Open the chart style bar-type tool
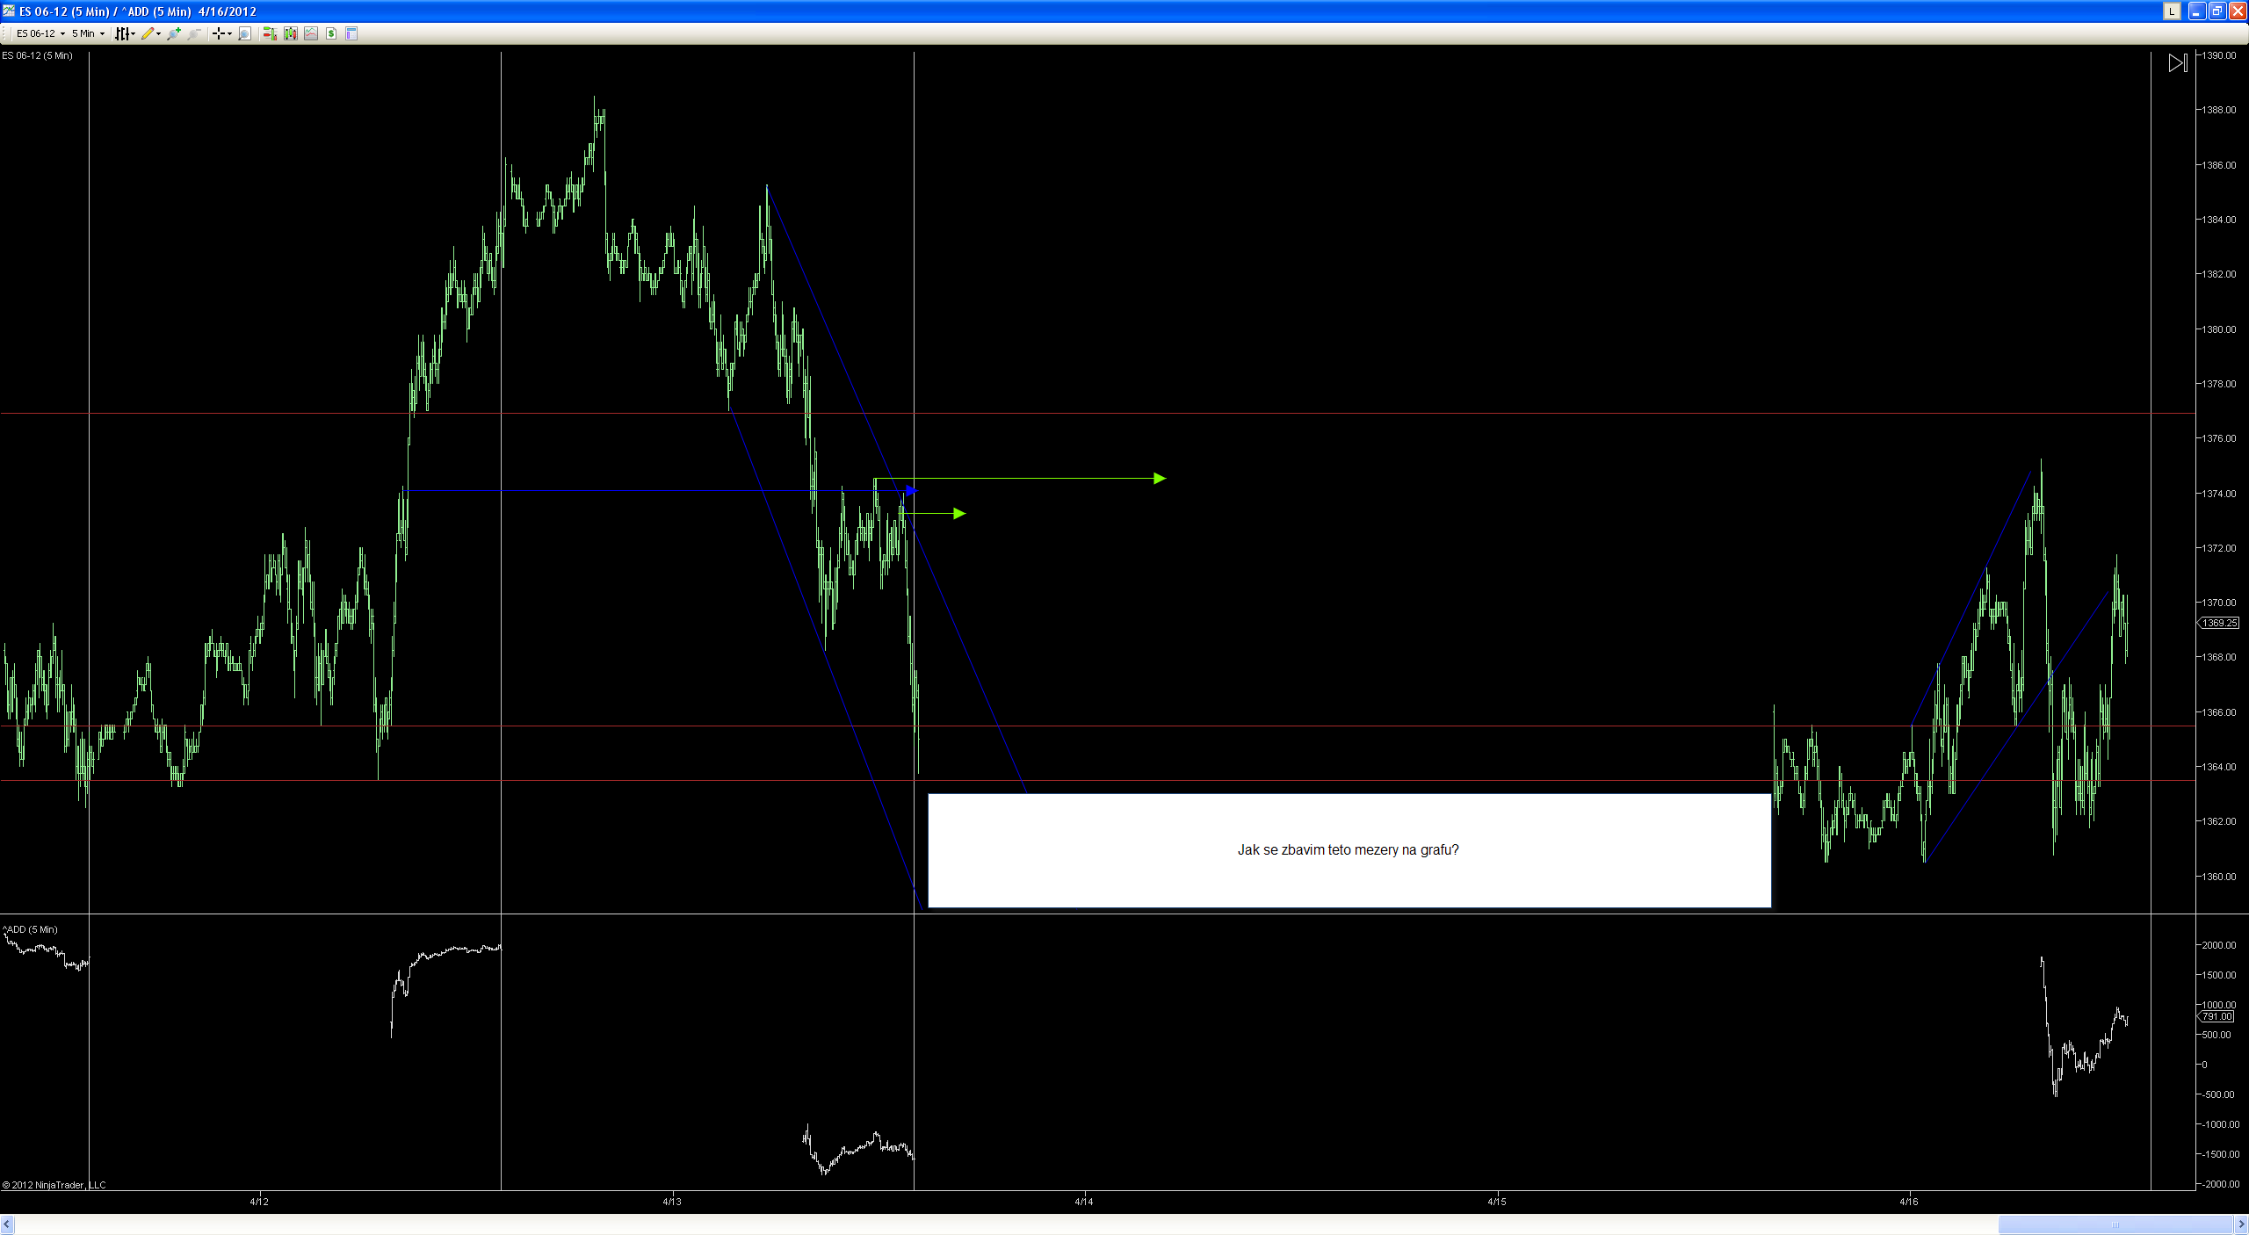 point(122,33)
